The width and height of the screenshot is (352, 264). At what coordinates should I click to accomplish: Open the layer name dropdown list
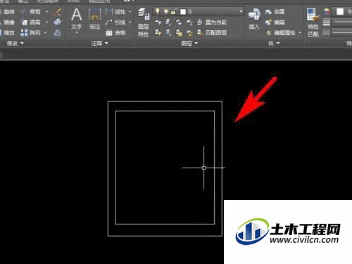(241, 11)
